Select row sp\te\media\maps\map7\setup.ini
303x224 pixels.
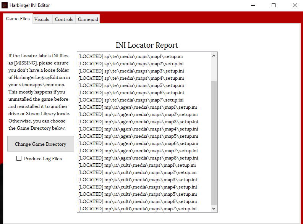click(x=144, y=100)
